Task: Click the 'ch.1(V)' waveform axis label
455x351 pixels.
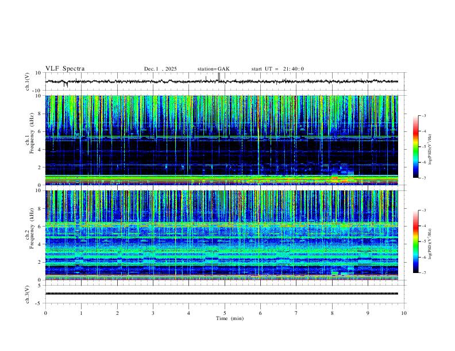Action: tap(28, 81)
